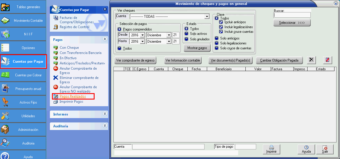340x159 pixels.
Task: Click the red document icon button
Action: pos(327,60)
